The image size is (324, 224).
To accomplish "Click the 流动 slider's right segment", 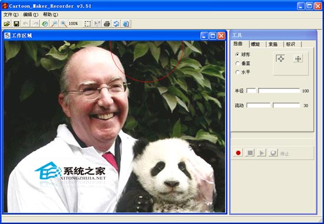I will pyautogui.click(x=286, y=106).
